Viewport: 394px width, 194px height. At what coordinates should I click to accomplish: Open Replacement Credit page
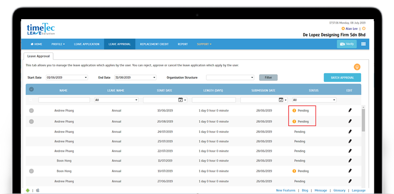click(154, 44)
